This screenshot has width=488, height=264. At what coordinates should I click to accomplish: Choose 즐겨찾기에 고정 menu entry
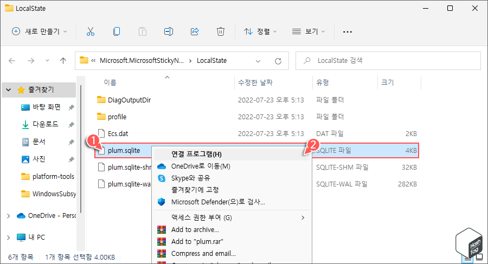pos(232,190)
